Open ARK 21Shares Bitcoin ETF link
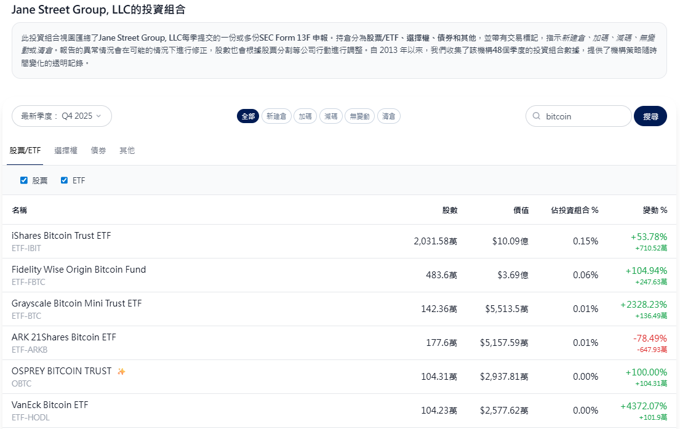This screenshot has width=680, height=429. (64, 337)
